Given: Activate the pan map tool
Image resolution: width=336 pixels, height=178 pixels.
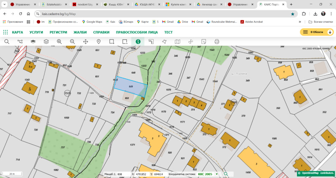Looking at the screenshot, I should point(86,41).
